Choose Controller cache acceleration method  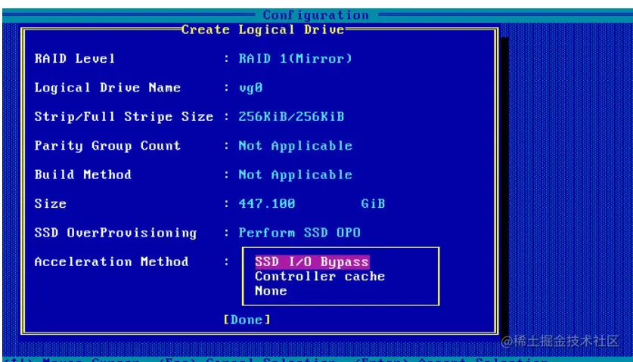(320, 277)
